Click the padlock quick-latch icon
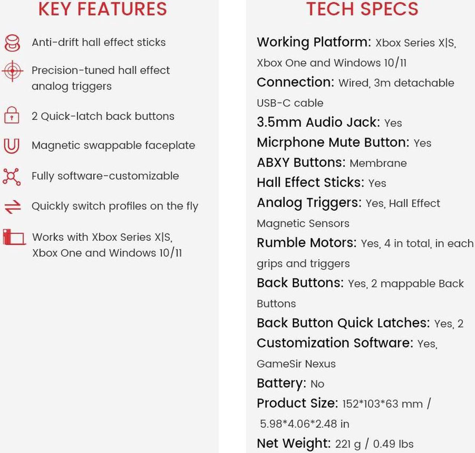475x453 pixels. [x=12, y=115]
